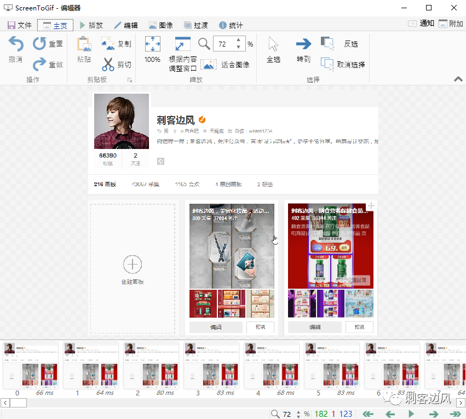This screenshot has width=466, height=419.
Task: Switch to the Home (主页) tab
Action: coord(55,25)
